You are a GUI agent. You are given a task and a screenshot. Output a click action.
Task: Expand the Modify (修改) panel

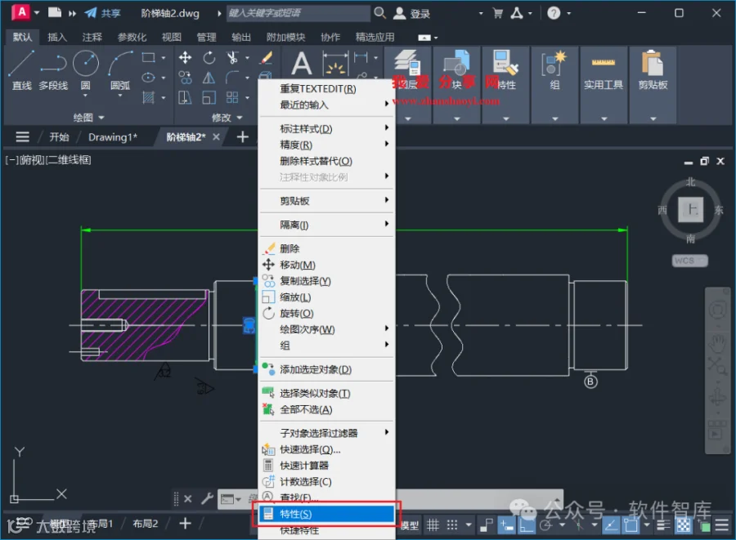[227, 117]
